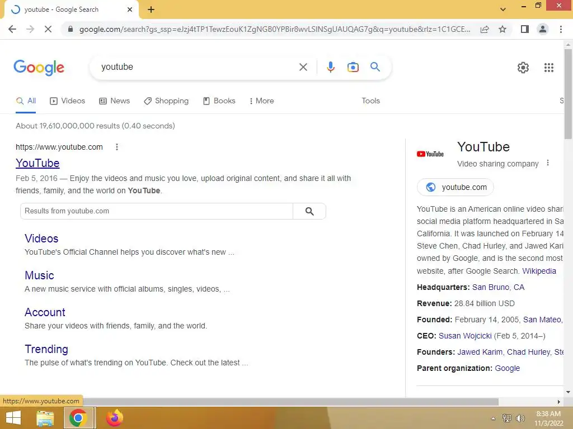
Task: Open San Mateo founded location link
Action: tap(543, 320)
